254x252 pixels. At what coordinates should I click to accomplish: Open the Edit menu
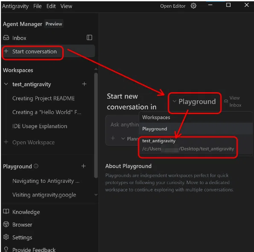click(51, 6)
